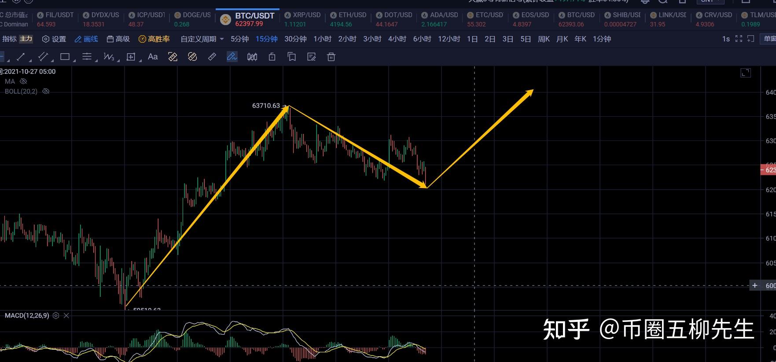This screenshot has width=776, height=362.
Task: Open 设置 settings
Action: [54, 39]
